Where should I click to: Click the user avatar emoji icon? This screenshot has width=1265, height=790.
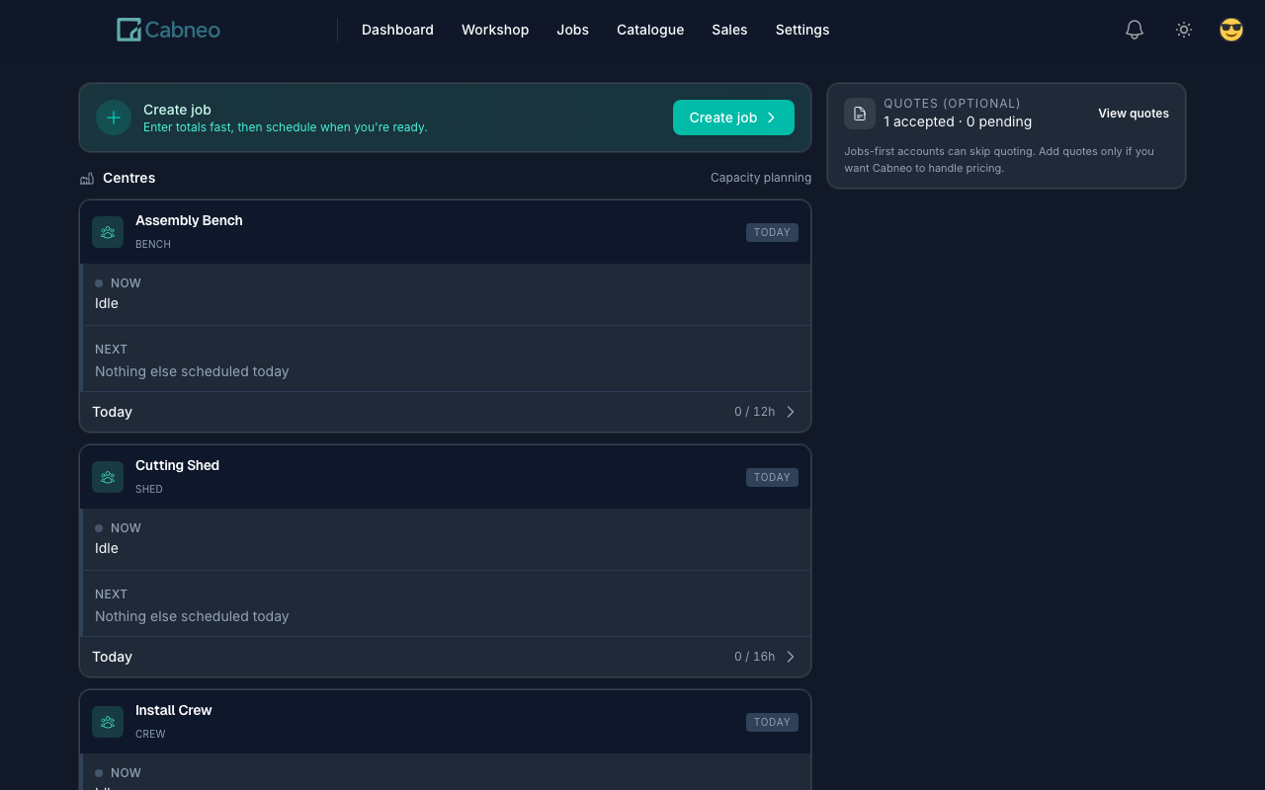pyautogui.click(x=1230, y=30)
